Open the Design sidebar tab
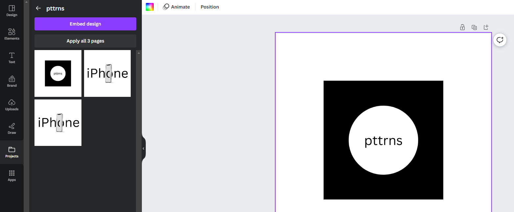Viewport: 514px width, 212px height. (12, 11)
